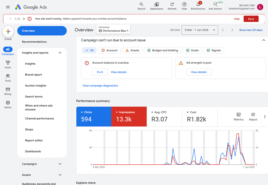
Task: Filter by Budget and bidding chip
Action: (x=163, y=50)
